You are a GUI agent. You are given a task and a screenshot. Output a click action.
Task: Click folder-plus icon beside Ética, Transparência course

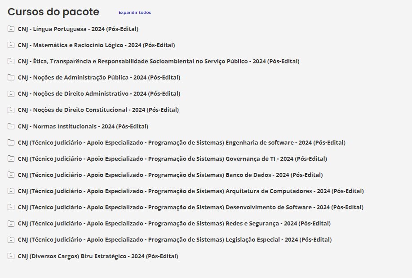click(x=11, y=62)
